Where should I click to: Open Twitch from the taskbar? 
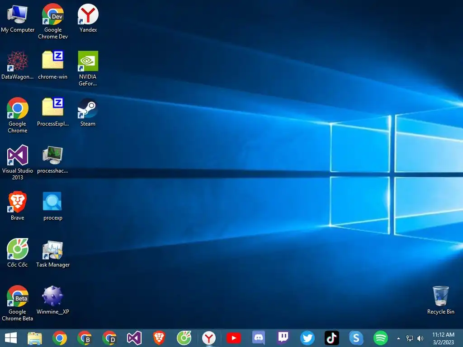point(283,338)
